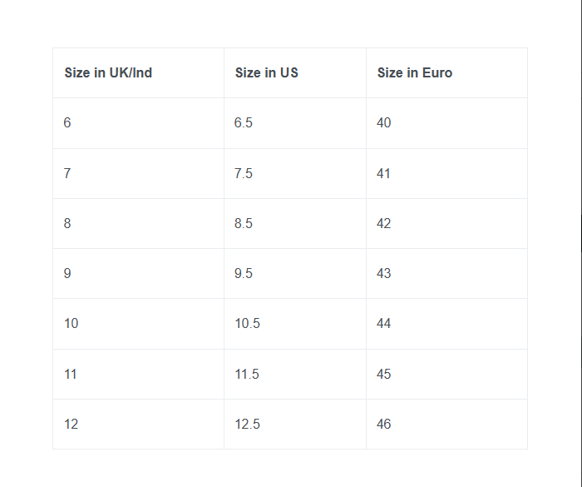This screenshot has width=582, height=487.
Task: Select the US size 8.5 cell
Action: (244, 224)
